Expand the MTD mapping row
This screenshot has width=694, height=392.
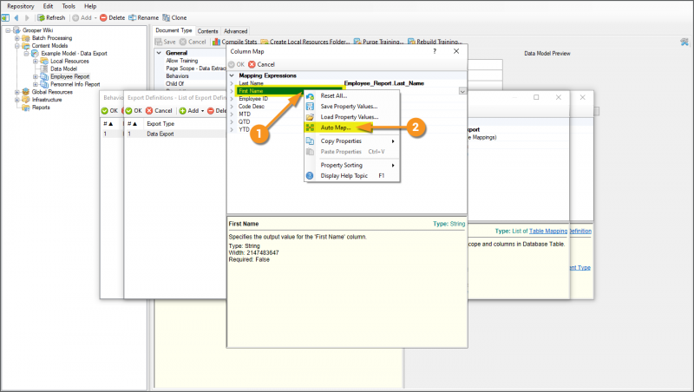[x=232, y=114]
